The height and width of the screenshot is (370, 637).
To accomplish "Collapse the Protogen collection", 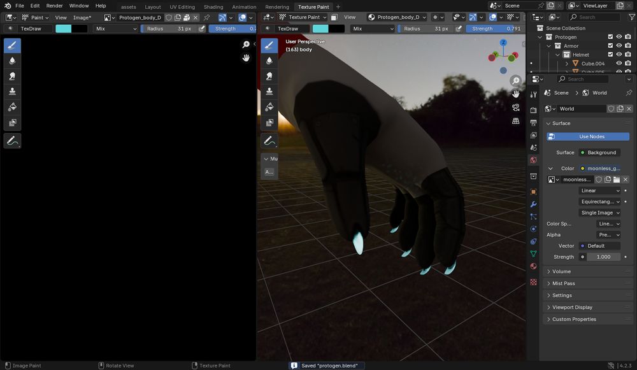I will tap(540, 37).
